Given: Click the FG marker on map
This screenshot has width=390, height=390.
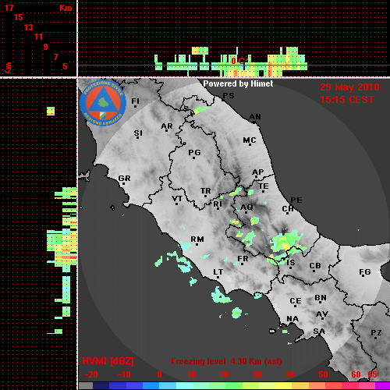Looking at the screenshot, I should pyautogui.click(x=363, y=275).
